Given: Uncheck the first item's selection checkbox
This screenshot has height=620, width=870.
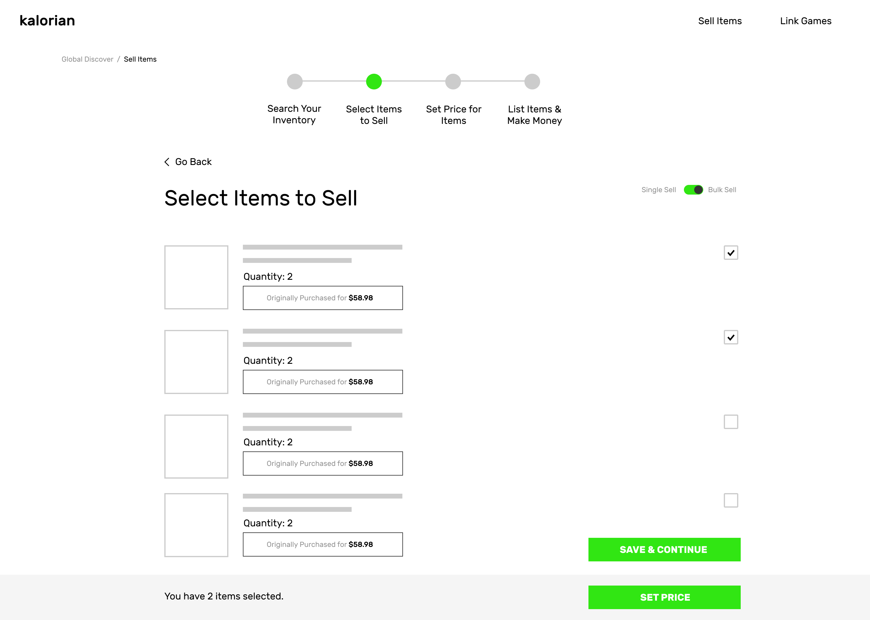Looking at the screenshot, I should point(731,252).
